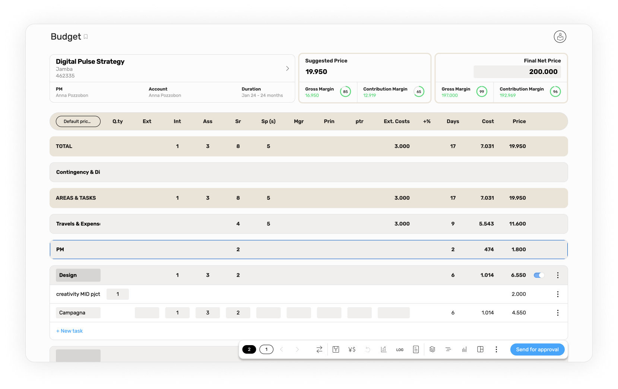Open creativity MID pjct row options
The height and width of the screenshot is (389, 618).
(558, 294)
